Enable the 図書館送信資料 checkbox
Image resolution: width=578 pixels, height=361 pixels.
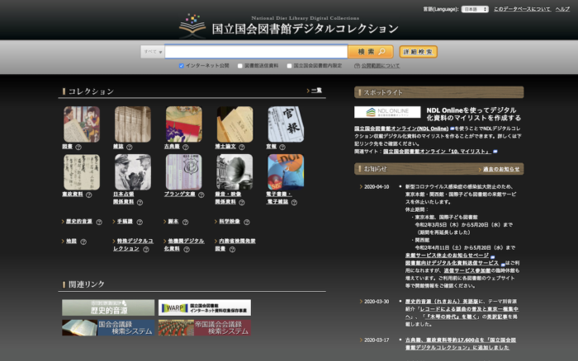point(240,65)
